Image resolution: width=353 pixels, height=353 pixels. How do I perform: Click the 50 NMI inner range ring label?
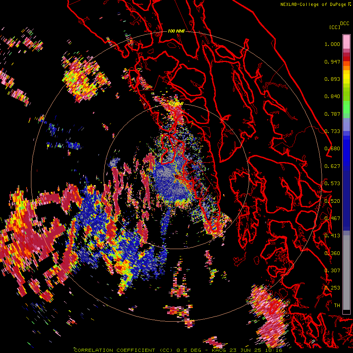click(176, 104)
